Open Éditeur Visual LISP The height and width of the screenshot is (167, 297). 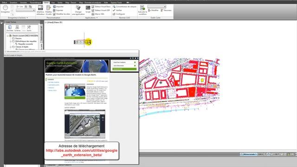point(101,10)
